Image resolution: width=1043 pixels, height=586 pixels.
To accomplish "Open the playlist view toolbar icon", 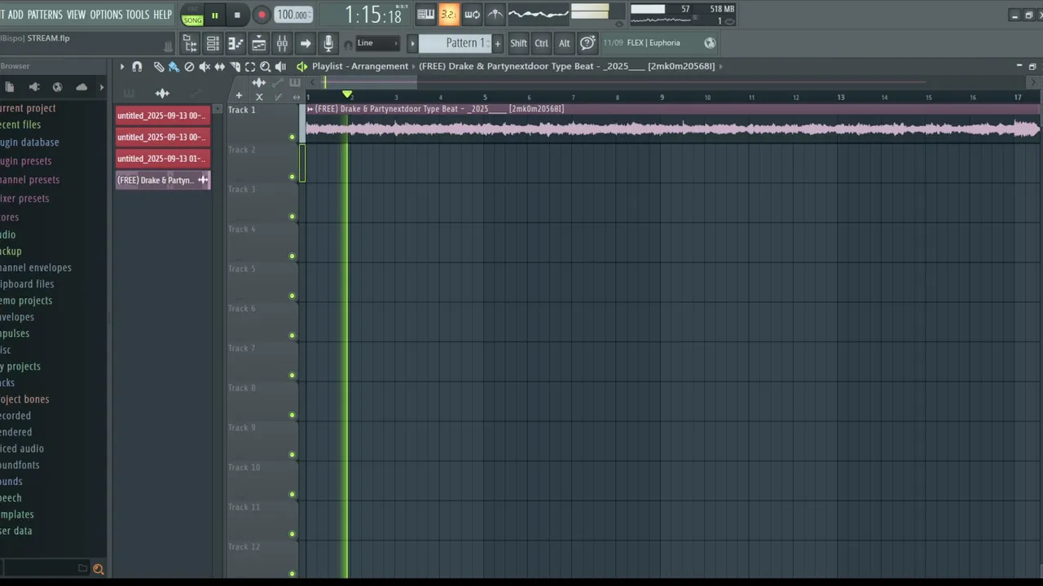I will 258,43.
